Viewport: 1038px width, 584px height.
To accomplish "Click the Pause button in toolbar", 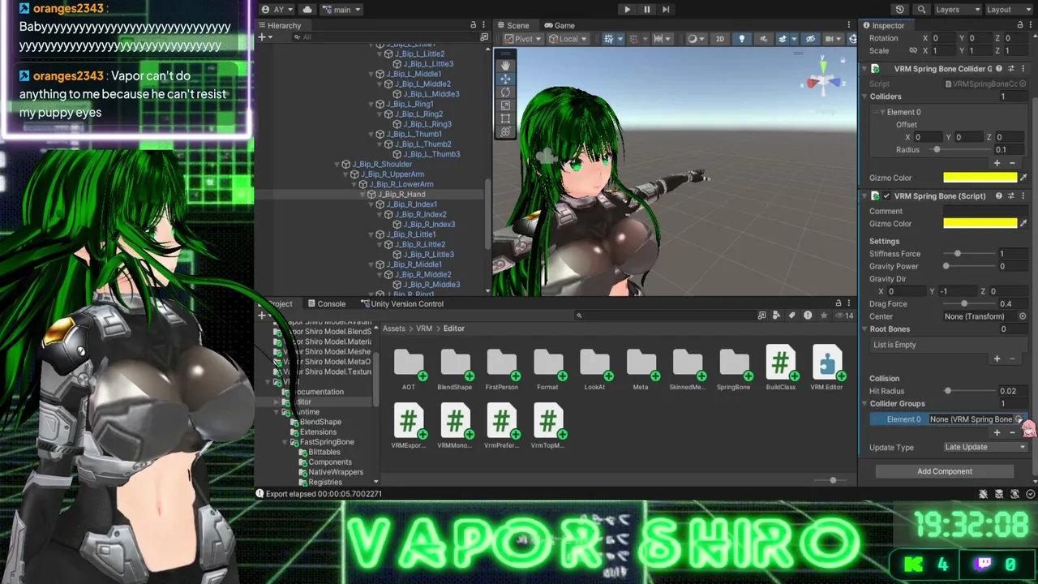I will [646, 10].
